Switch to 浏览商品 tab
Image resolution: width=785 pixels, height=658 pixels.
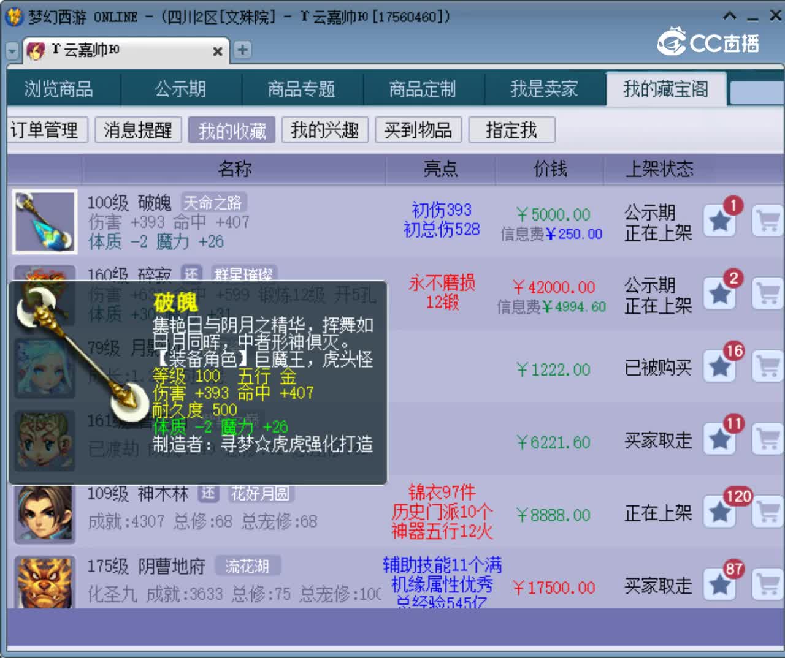pos(59,89)
